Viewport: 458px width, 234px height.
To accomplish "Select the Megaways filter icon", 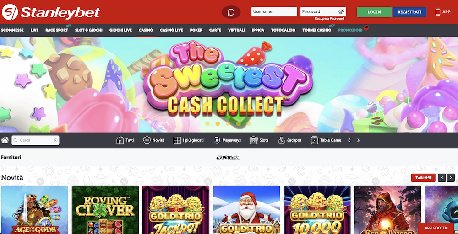I will pyautogui.click(x=217, y=140).
